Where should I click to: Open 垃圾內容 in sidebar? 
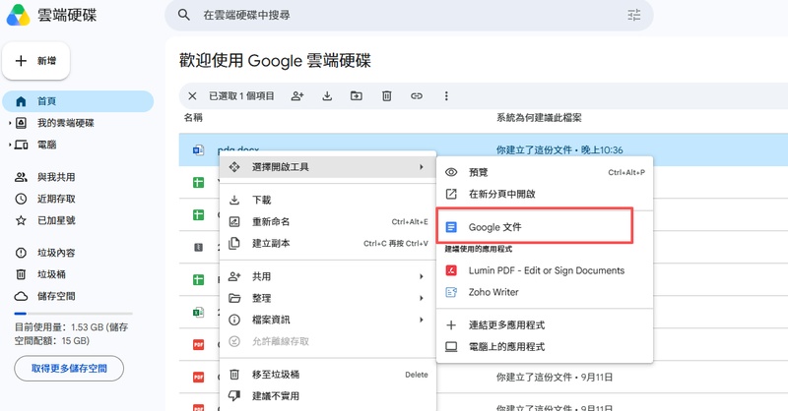[78, 253]
